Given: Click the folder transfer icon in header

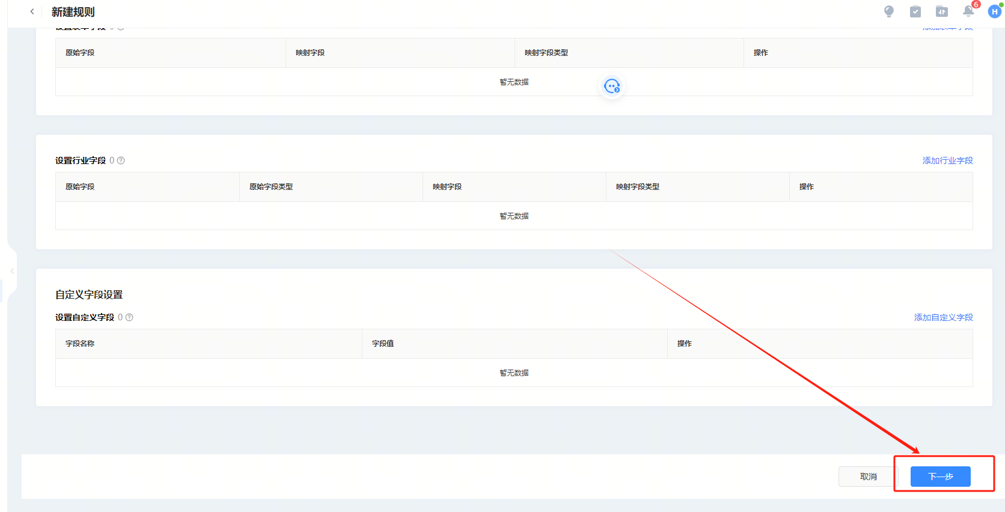Looking at the screenshot, I should [x=941, y=11].
